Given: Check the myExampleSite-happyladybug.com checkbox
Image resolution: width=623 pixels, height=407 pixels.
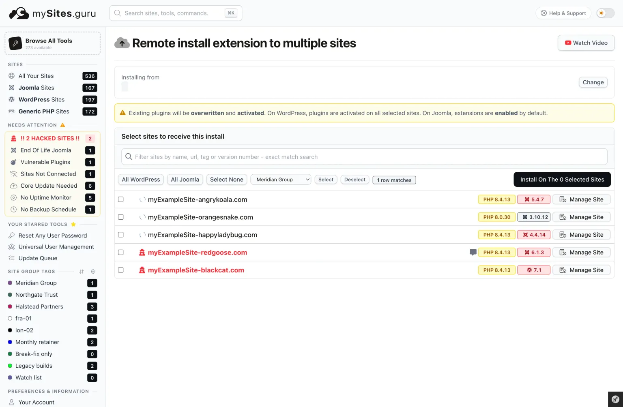Looking at the screenshot, I should click(x=120, y=235).
